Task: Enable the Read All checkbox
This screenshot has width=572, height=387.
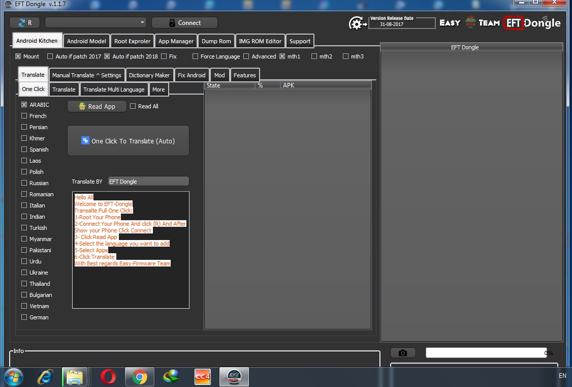Action: (x=133, y=106)
